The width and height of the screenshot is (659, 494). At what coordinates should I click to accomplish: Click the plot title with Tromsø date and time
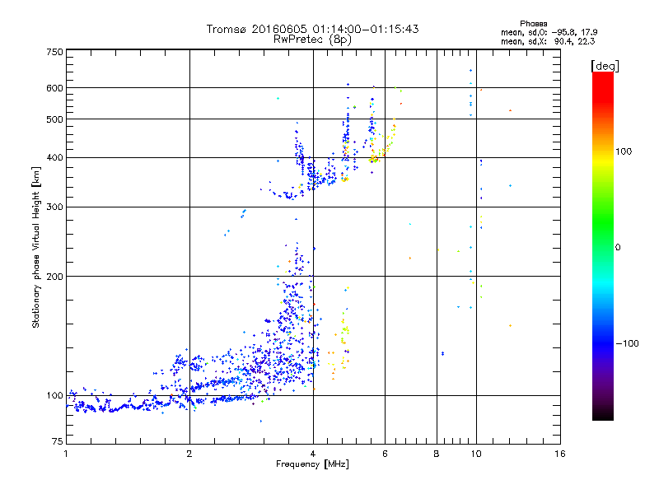[x=312, y=29]
